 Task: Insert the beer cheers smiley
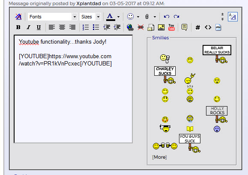165,146
